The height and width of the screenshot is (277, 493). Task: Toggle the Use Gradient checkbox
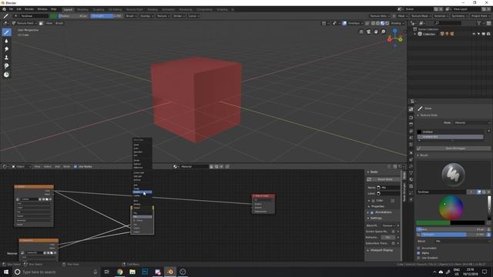[x=418, y=258]
